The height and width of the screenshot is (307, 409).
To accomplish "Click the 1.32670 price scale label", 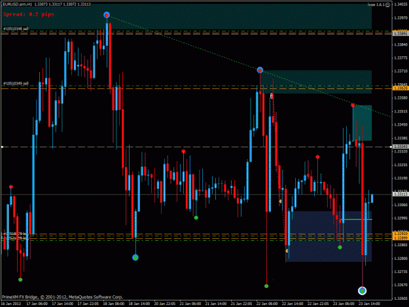I will pyautogui.click(x=400, y=285).
